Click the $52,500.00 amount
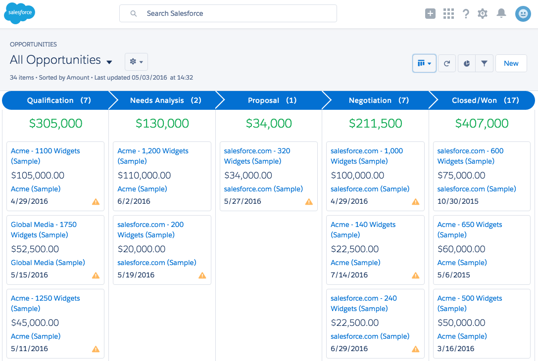Screen dimensions: 538x361 click(35, 249)
